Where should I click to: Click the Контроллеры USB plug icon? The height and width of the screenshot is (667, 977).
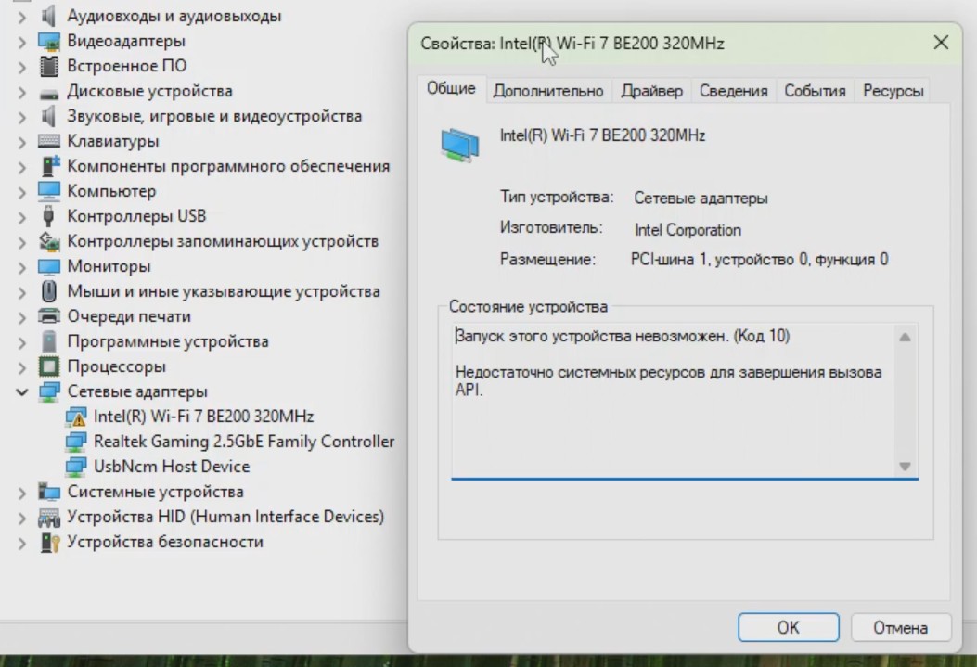(48, 216)
